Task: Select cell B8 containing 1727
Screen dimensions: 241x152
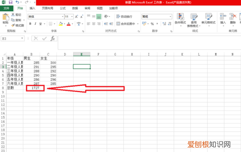Action: (31, 88)
